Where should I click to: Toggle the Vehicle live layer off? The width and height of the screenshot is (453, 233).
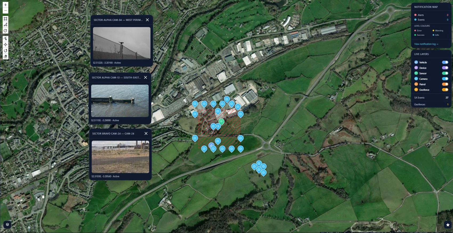point(445,62)
